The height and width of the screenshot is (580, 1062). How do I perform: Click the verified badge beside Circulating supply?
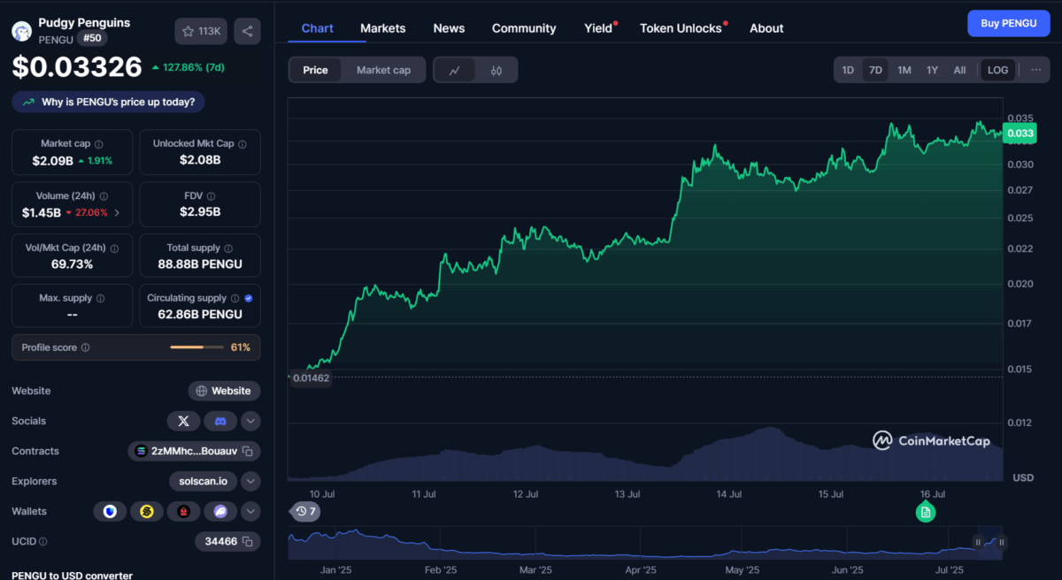[x=248, y=299]
